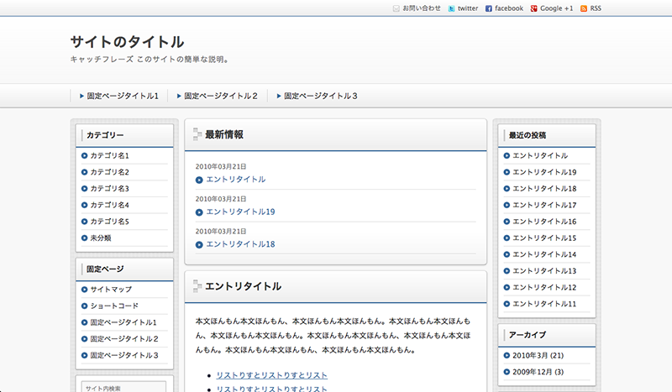Click the Twitter icon in top bar
Viewport: 672px width, 392px height.
tap(452, 8)
